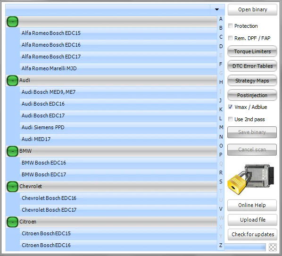Select BMW Bosch EDC16
The image size is (282, 256).
pyautogui.click(x=118, y=163)
